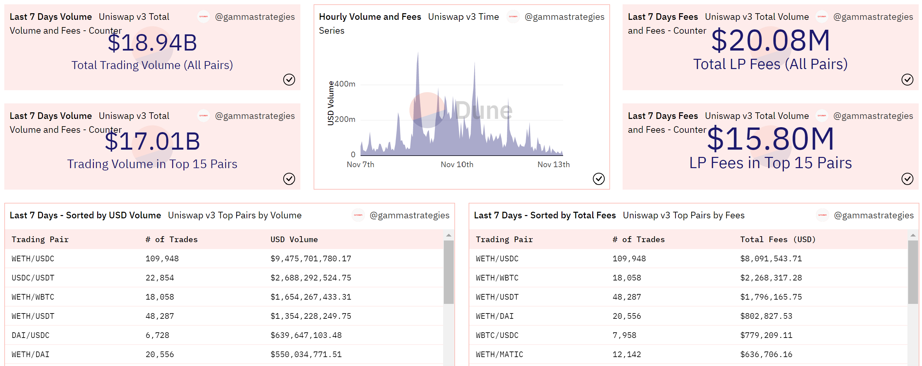Open @gammastrategies link on Top Pairs by Fees
Image resolution: width=922 pixels, height=366 pixels.
[x=874, y=215]
